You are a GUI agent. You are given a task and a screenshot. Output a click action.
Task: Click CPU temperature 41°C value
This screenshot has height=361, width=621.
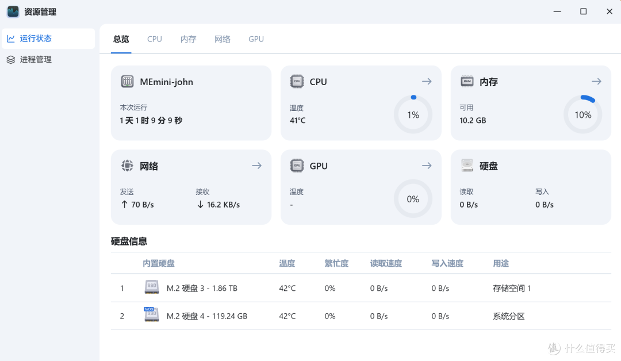298,120
